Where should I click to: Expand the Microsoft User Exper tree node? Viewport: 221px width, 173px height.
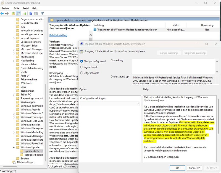[x=14, y=53]
